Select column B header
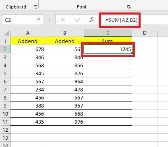This screenshot has width=168, height=147. 64,33
